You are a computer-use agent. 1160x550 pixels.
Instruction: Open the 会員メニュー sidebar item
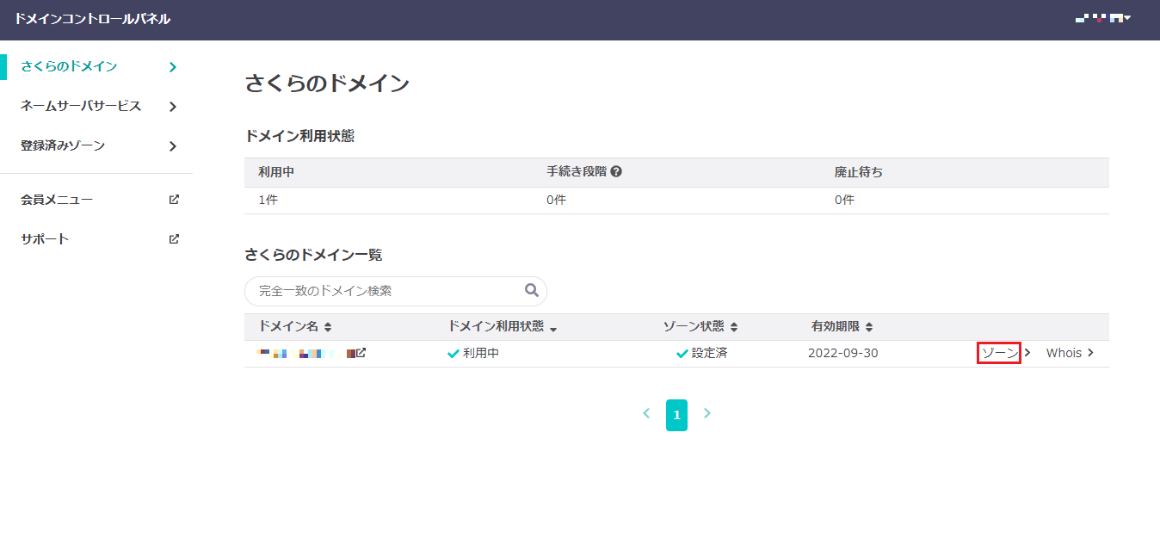click(x=57, y=200)
